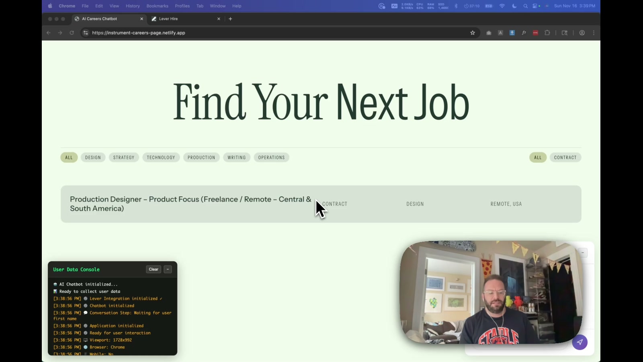Click the Bluetooth icon in menu bar
This screenshot has height=362, width=643.
tap(456, 6)
